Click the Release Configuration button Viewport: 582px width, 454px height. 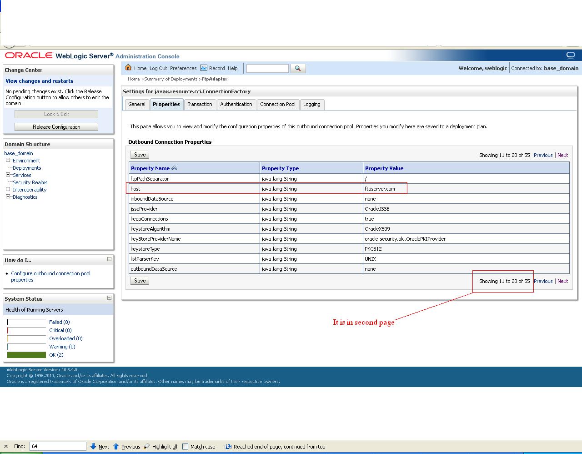[56, 127]
